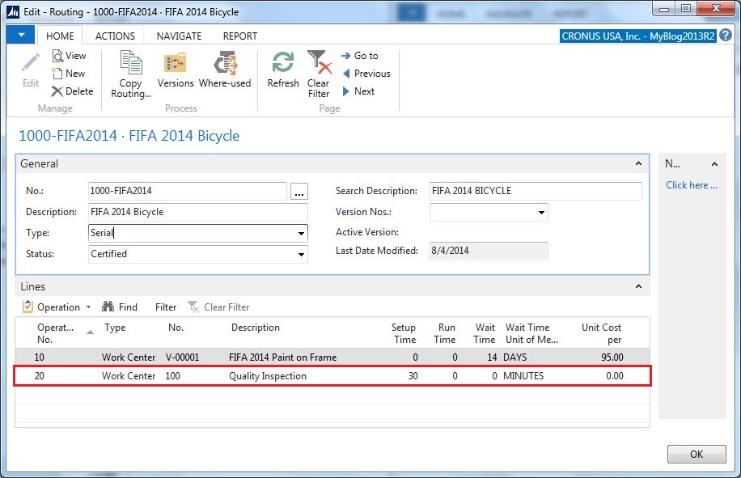Collapse the Lines FastTab
The image size is (741, 478).
click(x=638, y=286)
